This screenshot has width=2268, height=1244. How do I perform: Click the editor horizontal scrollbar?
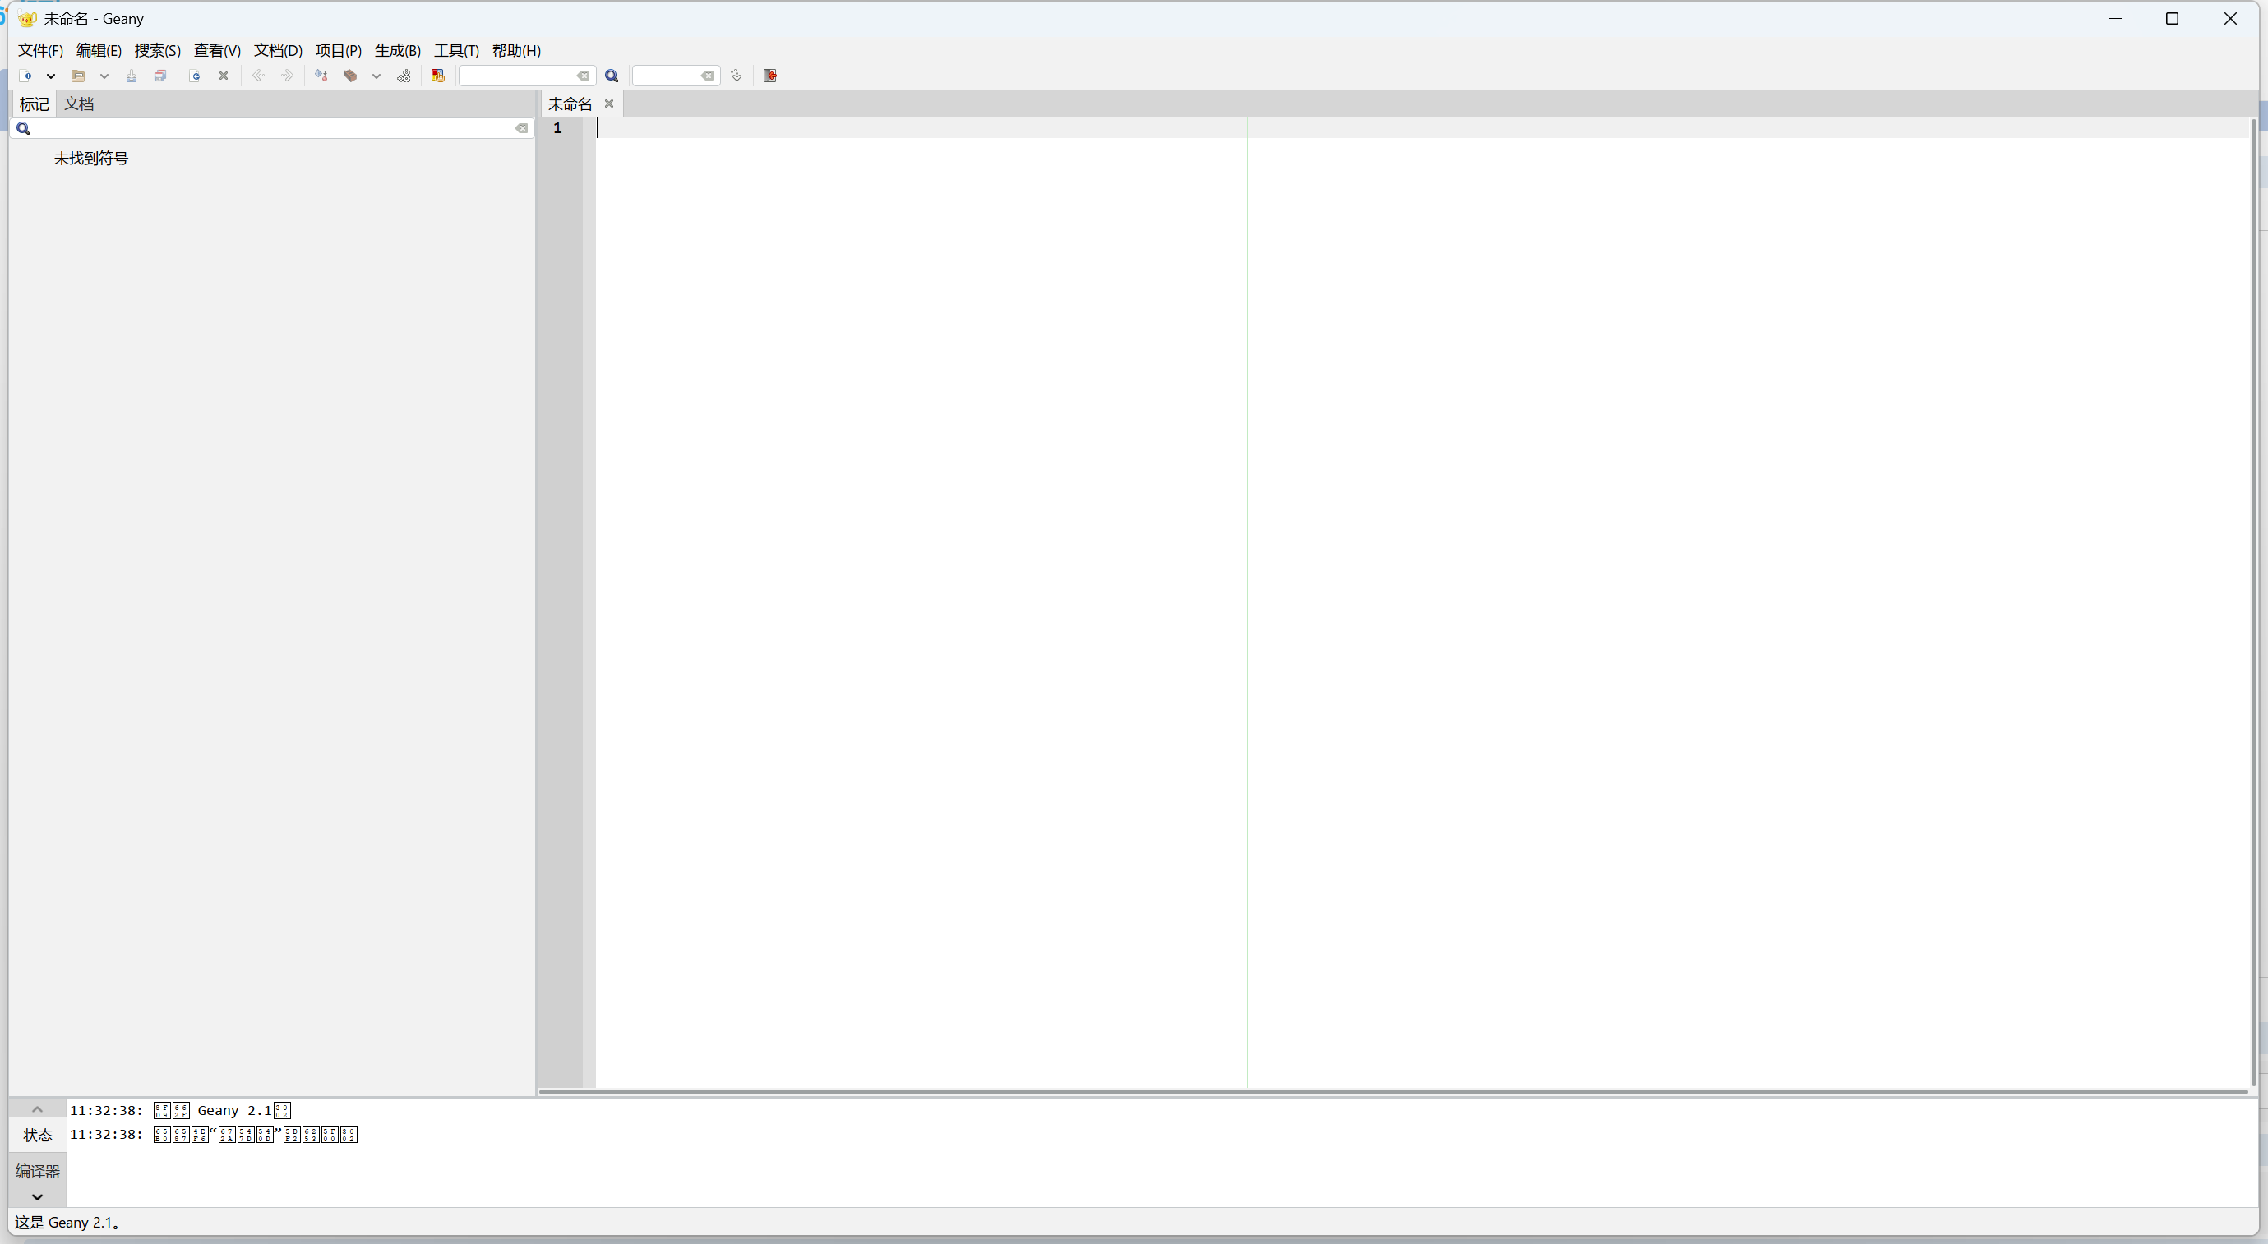[x=1391, y=1092]
